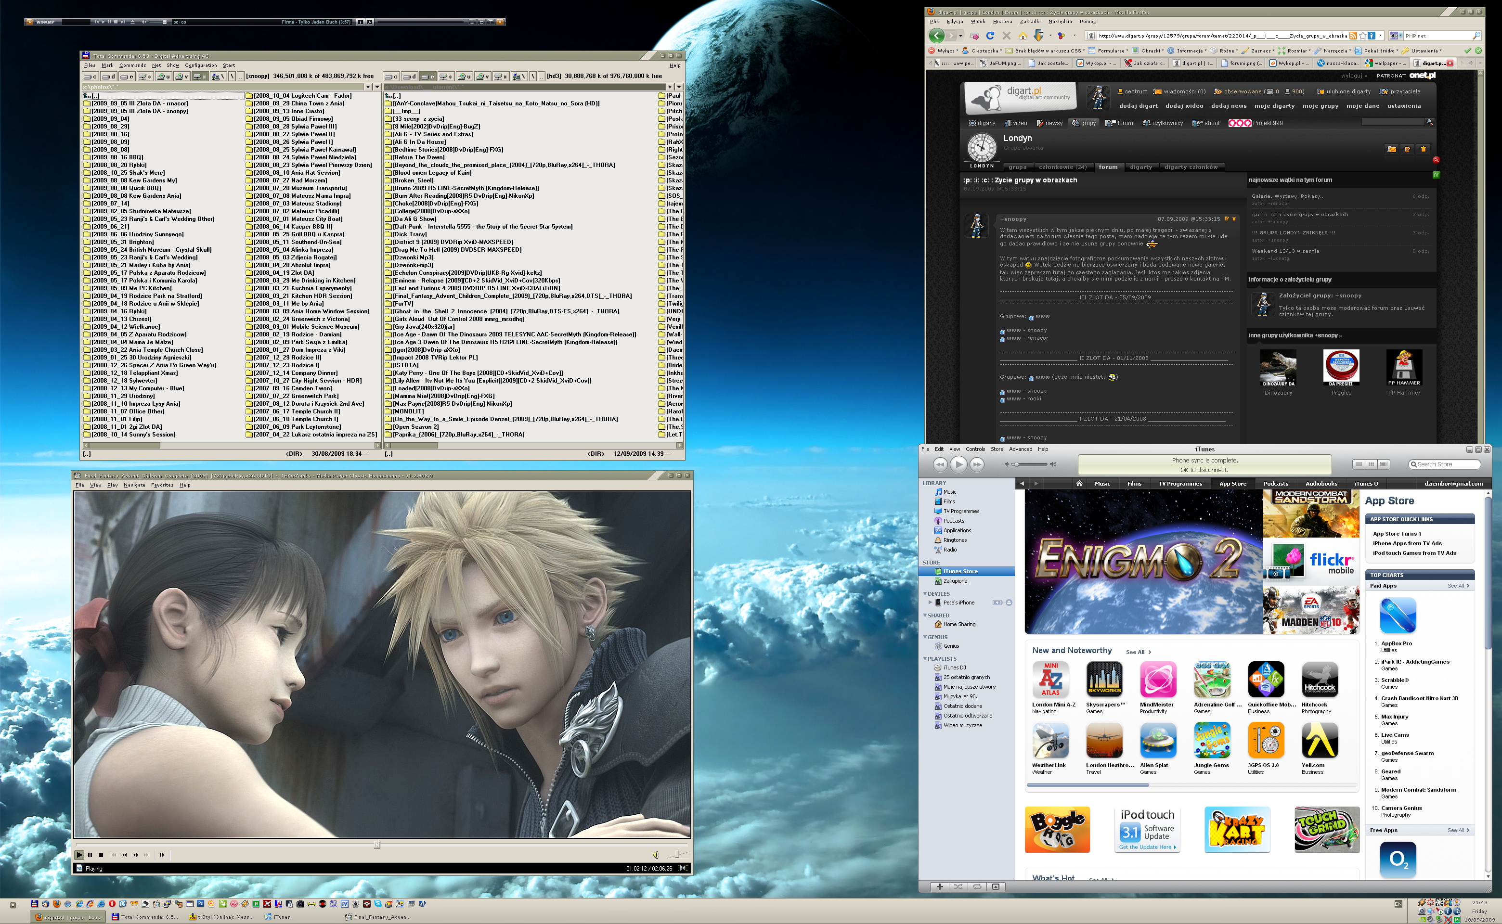1502x924 pixels.
Task: Open a new tab with the plus icon
Action: [1471, 63]
